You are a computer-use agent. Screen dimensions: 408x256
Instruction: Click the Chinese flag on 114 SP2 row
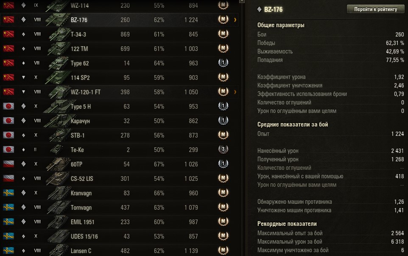tap(8, 78)
